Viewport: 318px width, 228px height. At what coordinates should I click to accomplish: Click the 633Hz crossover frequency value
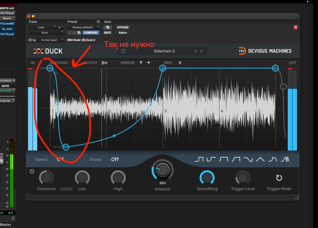pyautogui.click(x=66, y=189)
